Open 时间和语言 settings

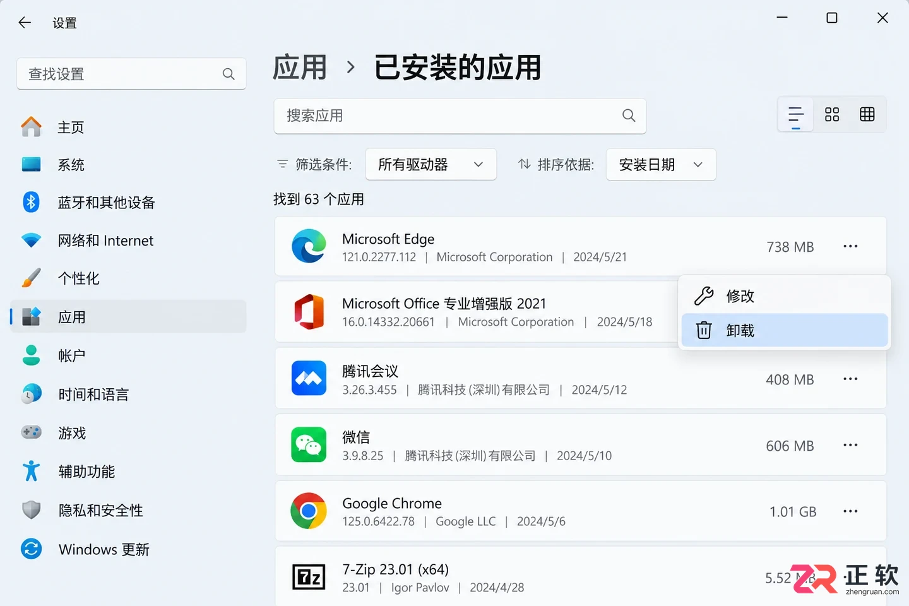click(x=129, y=395)
